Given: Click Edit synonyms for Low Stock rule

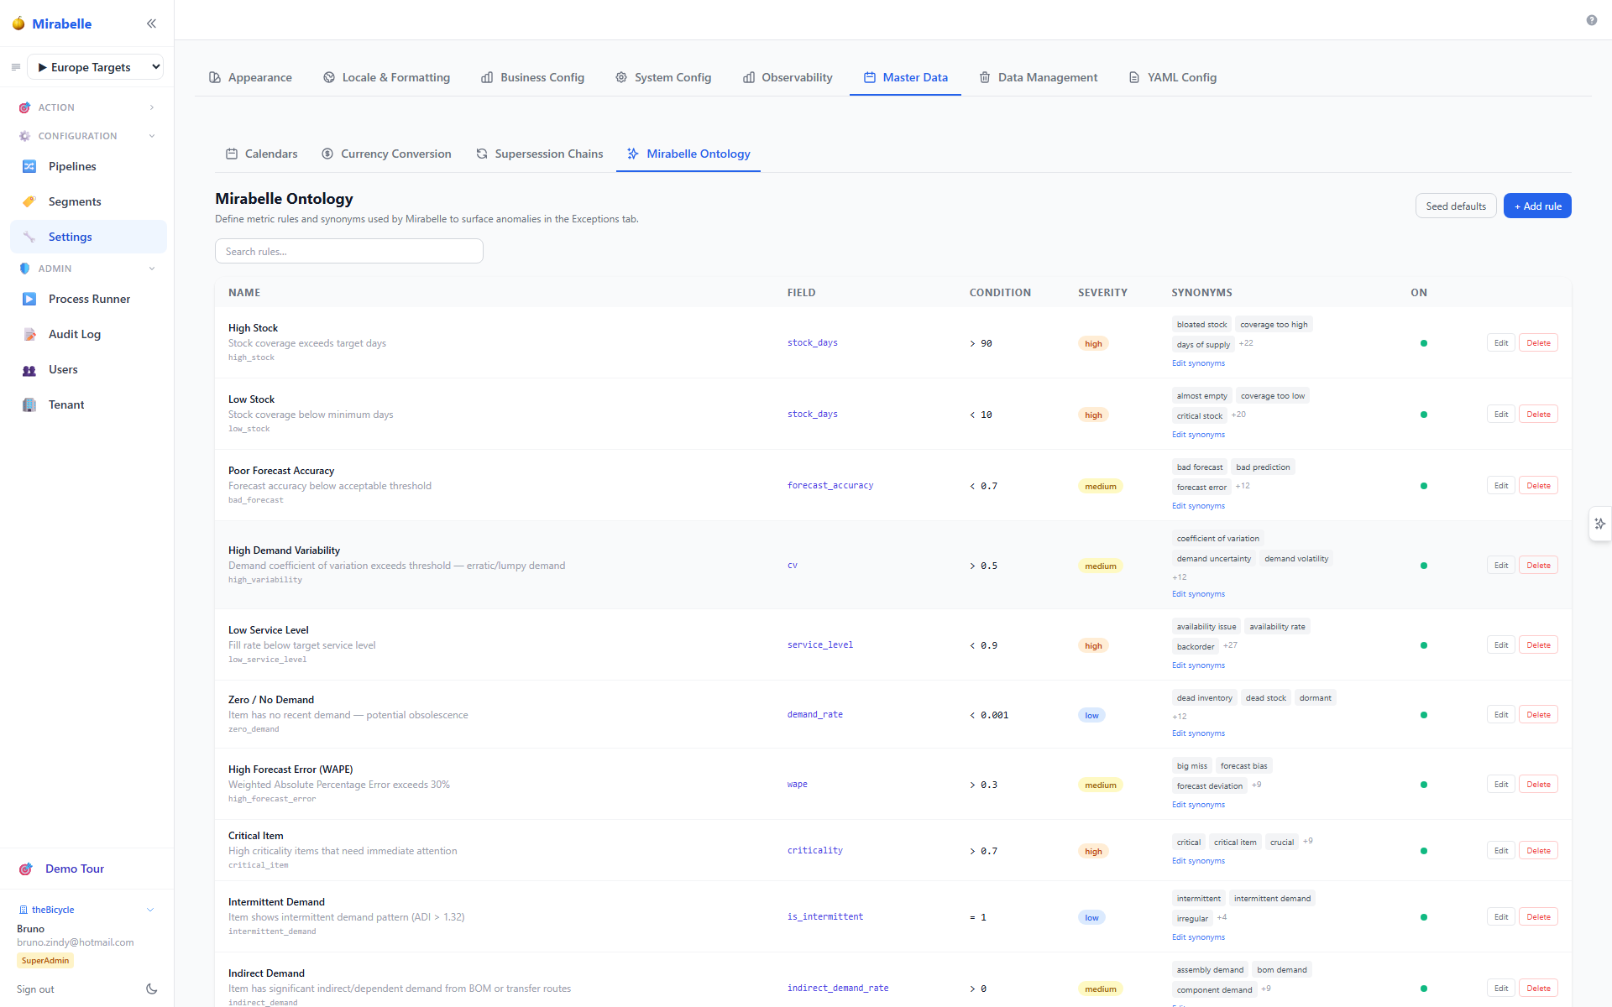Looking at the screenshot, I should (1198, 435).
